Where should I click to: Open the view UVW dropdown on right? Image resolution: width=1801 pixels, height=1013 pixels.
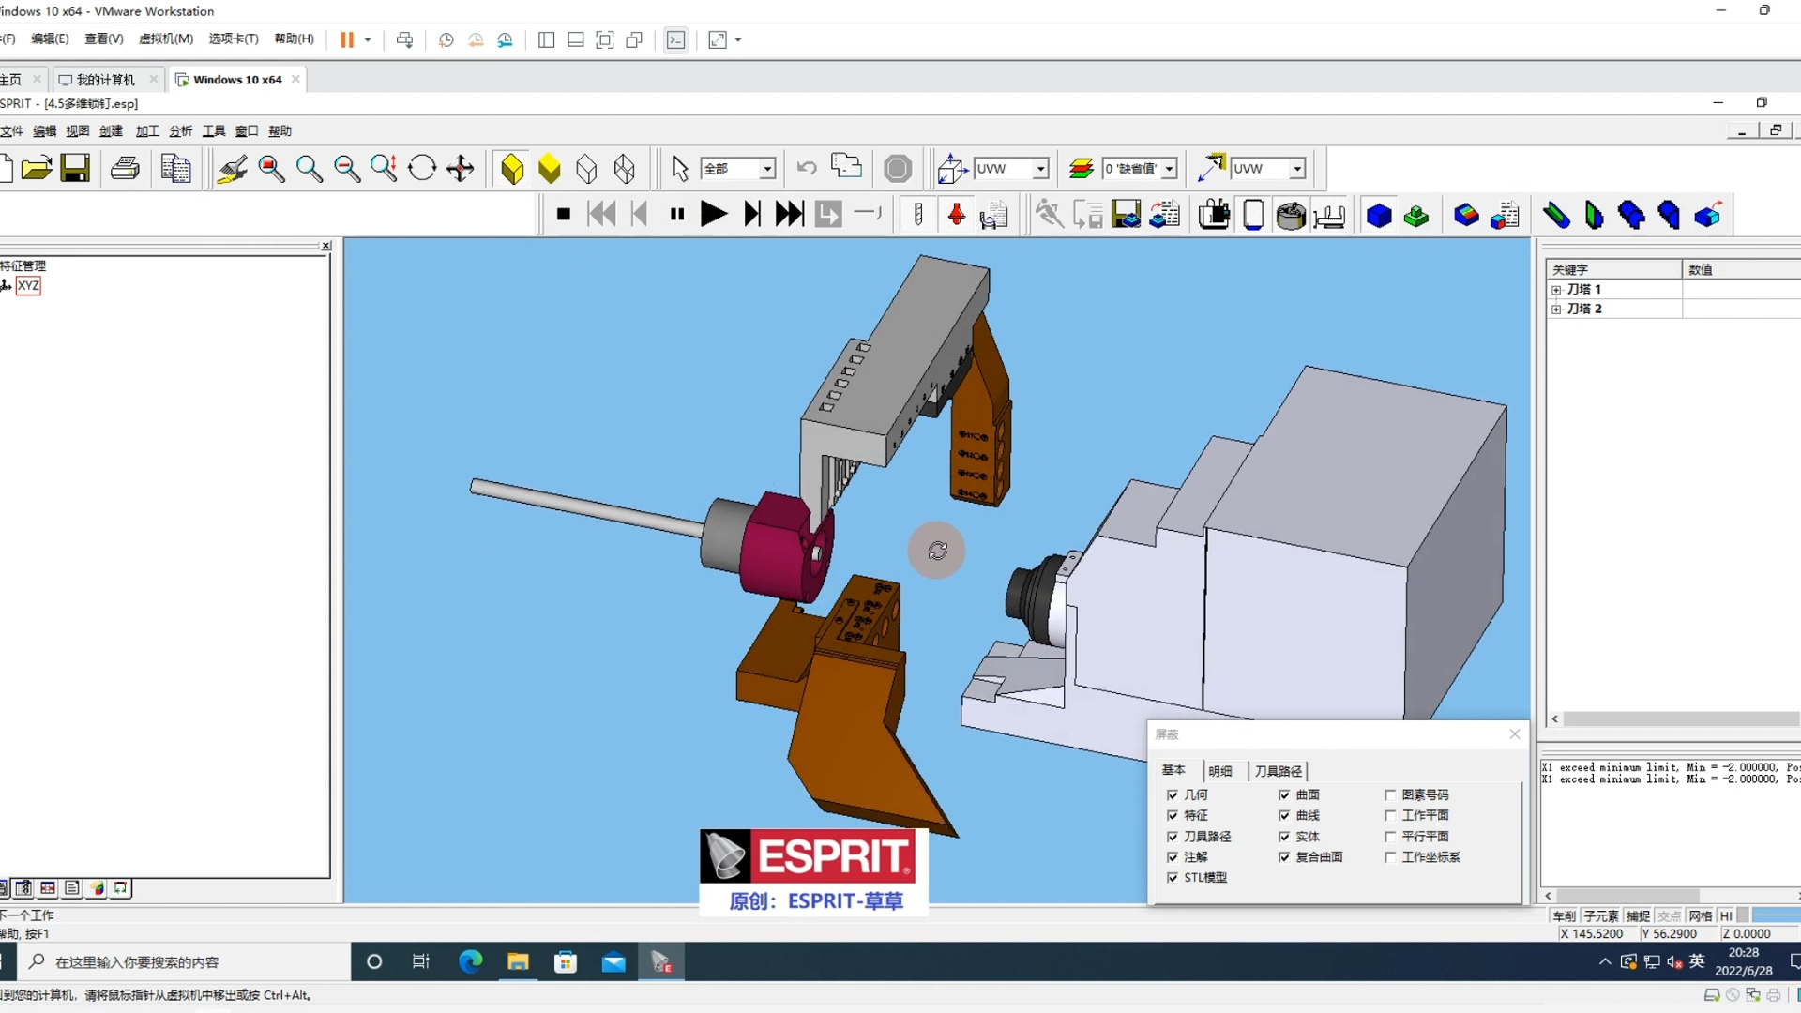[1297, 169]
